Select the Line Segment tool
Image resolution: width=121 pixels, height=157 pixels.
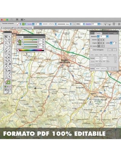pos(6,46)
